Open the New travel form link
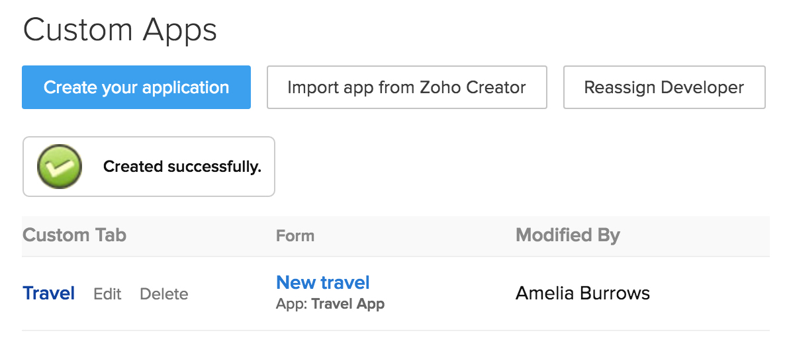 [322, 283]
